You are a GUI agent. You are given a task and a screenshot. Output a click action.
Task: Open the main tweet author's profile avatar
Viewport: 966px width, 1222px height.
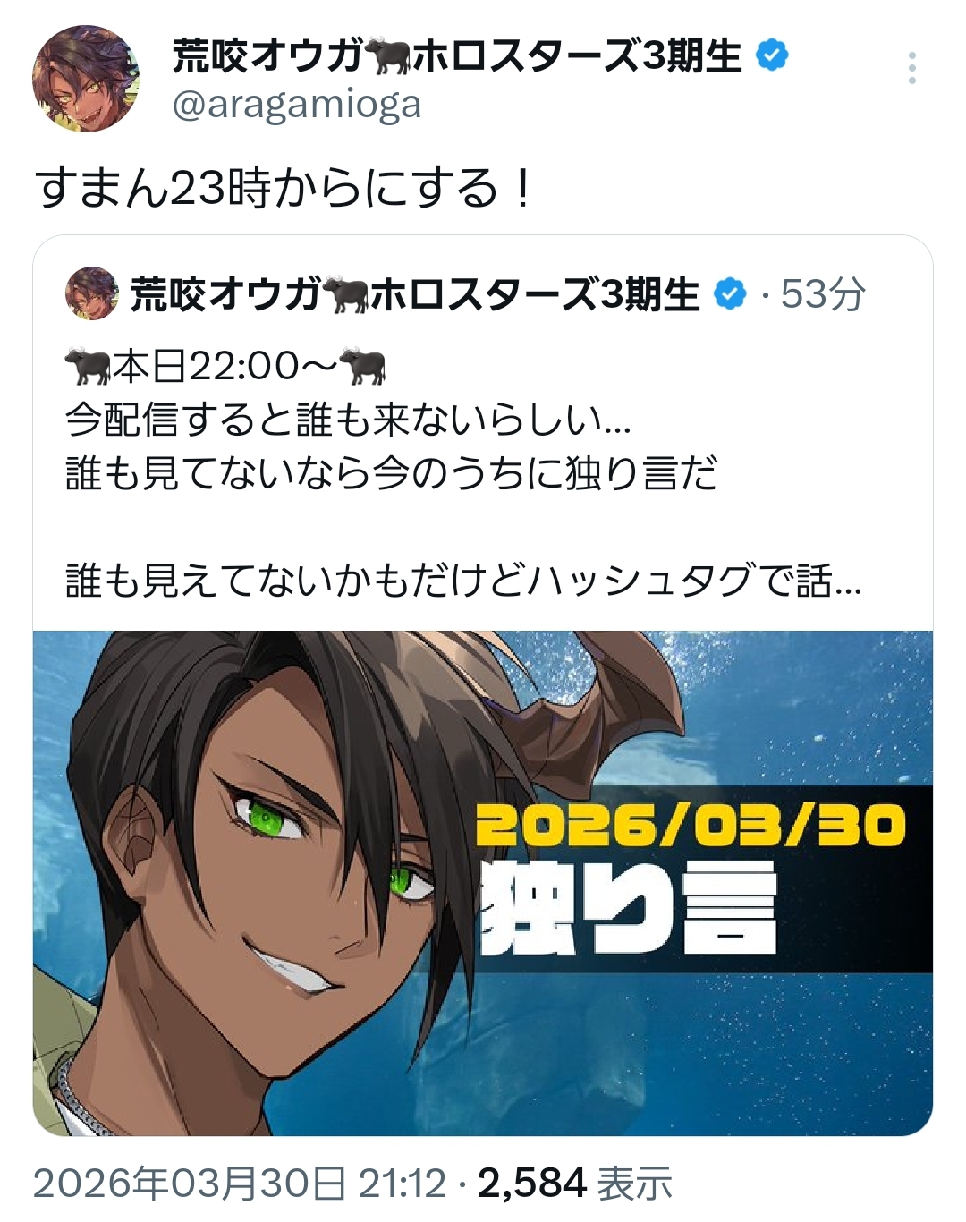[x=86, y=79]
